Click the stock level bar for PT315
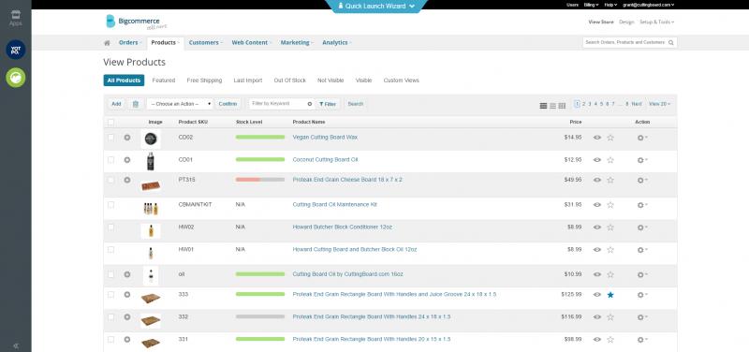Viewport: 749px width, 352px height. [260, 180]
